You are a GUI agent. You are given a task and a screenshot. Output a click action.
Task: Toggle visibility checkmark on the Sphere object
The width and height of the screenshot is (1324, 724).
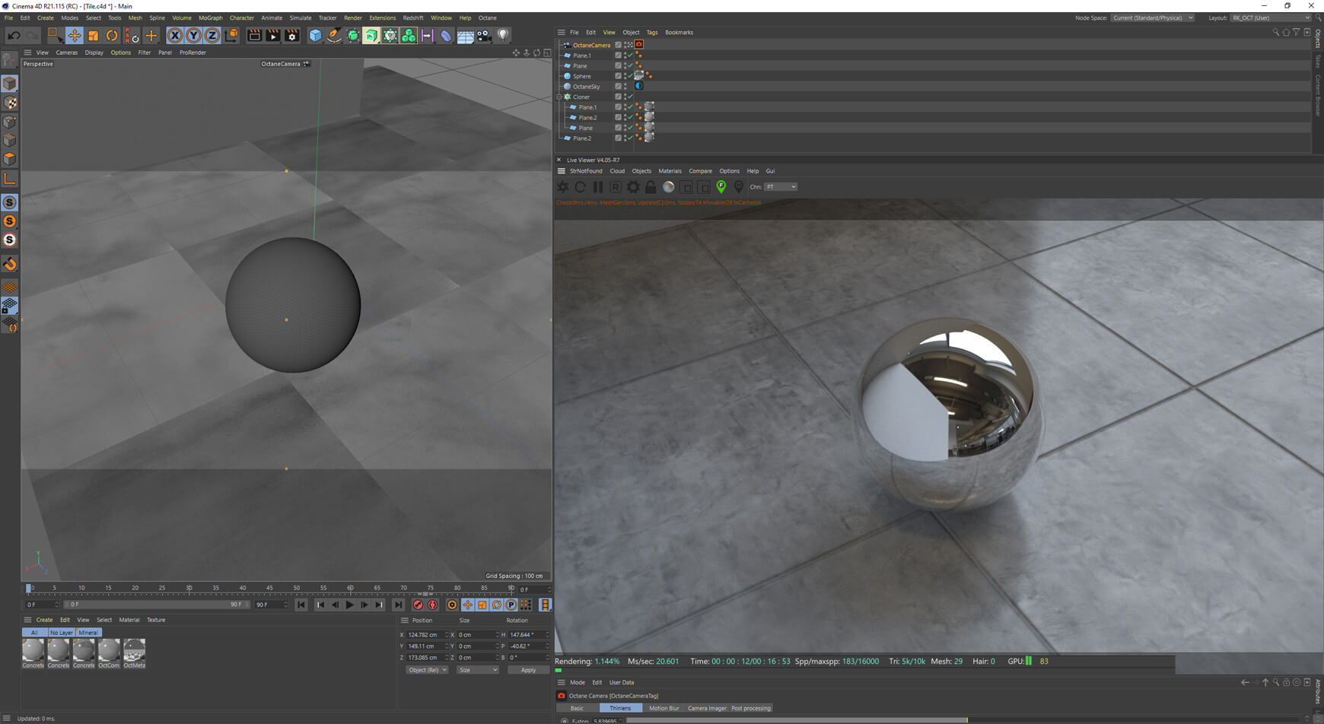tap(630, 75)
